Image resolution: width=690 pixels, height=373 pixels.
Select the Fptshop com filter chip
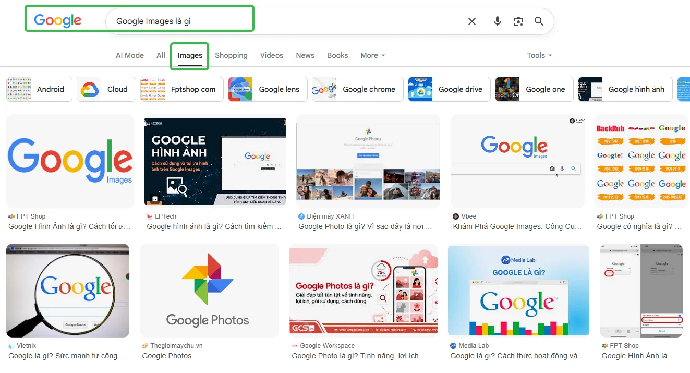coord(182,89)
